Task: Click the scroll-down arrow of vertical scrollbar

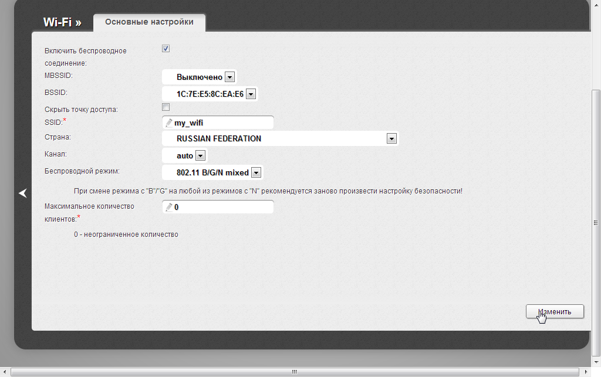Action: point(596,362)
